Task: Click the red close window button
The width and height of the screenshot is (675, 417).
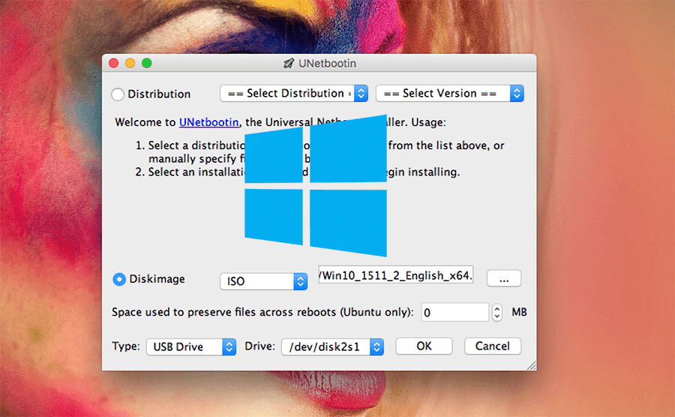Action: click(114, 63)
